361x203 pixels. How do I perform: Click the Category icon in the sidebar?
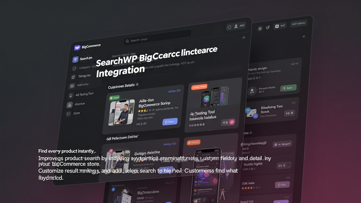(75, 68)
